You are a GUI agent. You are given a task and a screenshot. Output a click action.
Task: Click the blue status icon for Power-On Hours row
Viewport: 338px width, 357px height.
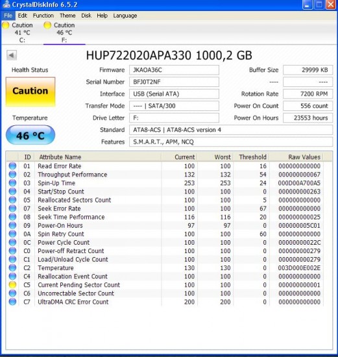pos(12,225)
